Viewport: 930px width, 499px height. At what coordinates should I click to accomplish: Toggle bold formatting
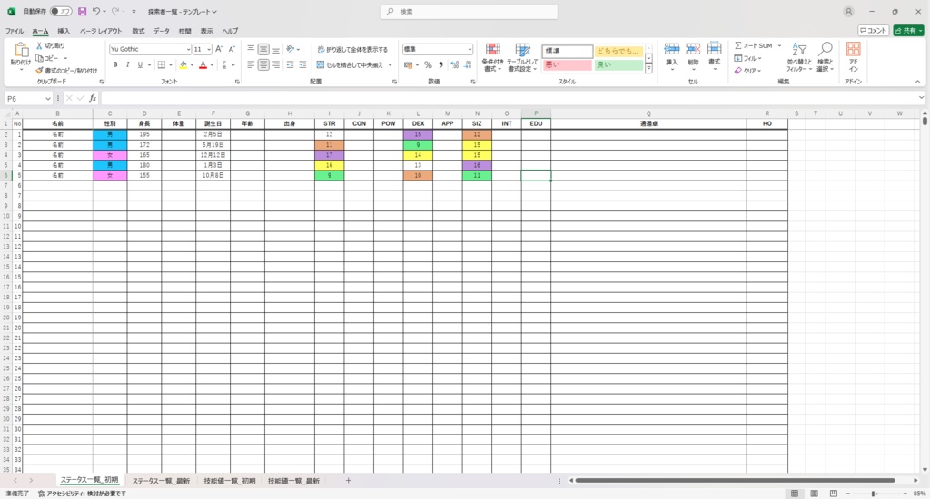pos(115,64)
